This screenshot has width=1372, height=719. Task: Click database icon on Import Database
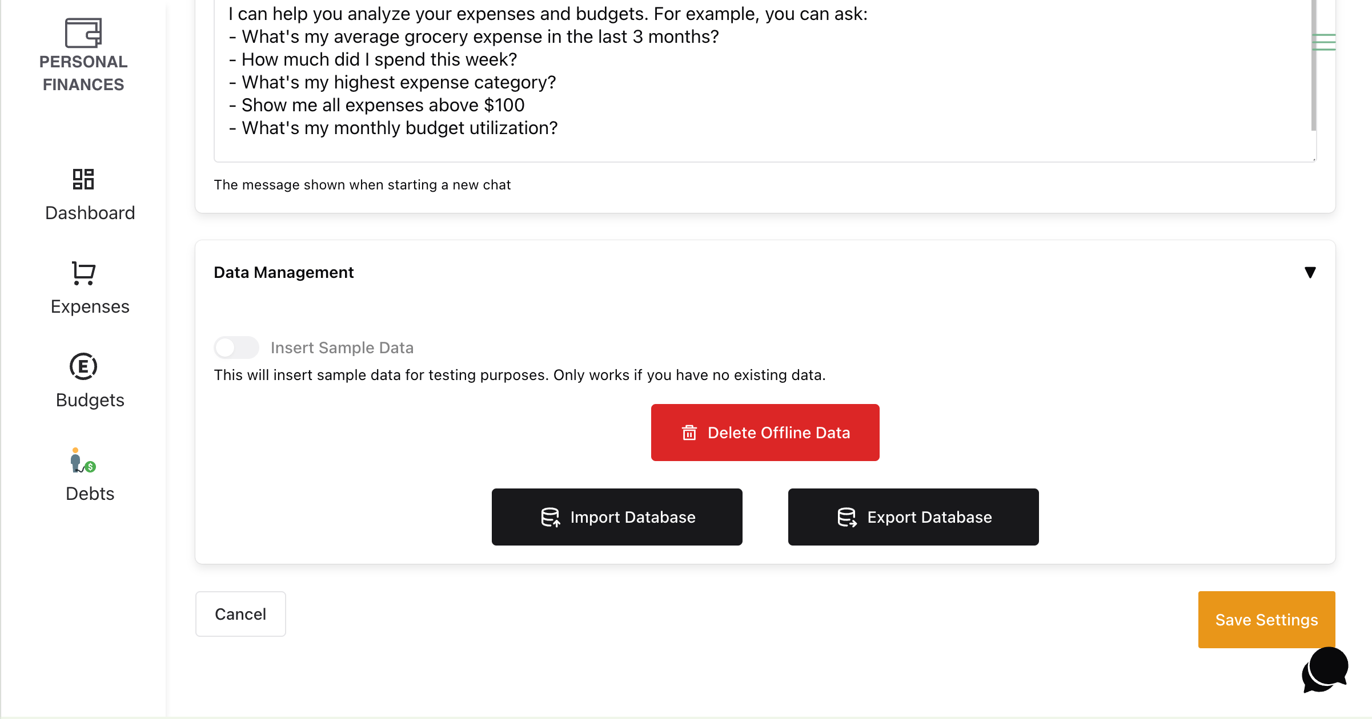coord(550,518)
